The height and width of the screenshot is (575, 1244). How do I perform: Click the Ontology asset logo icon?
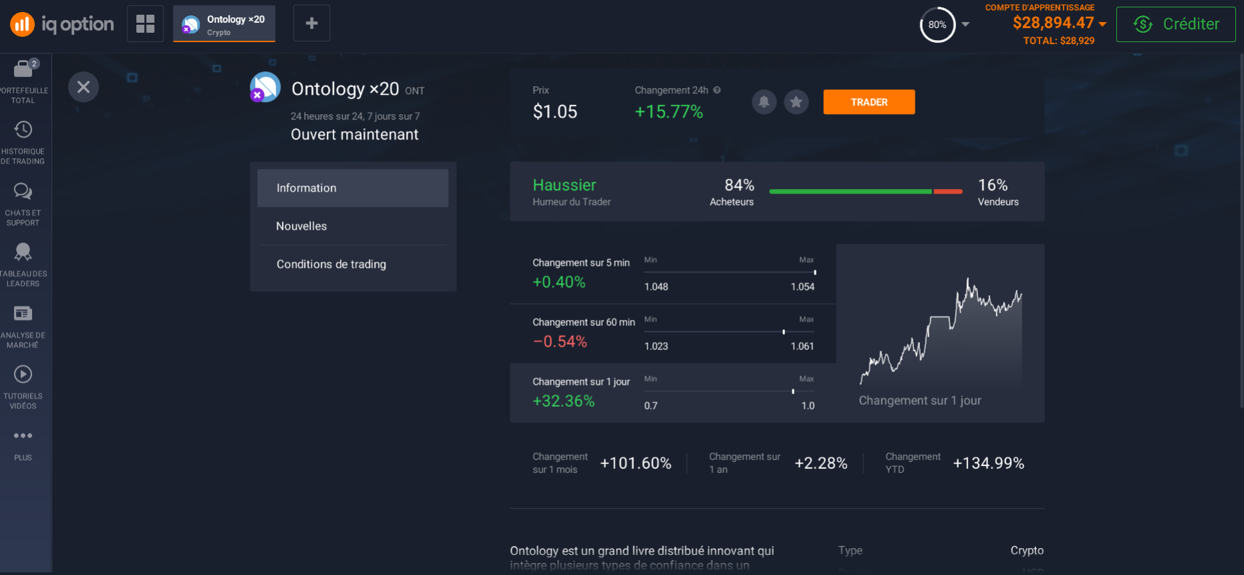[x=265, y=87]
